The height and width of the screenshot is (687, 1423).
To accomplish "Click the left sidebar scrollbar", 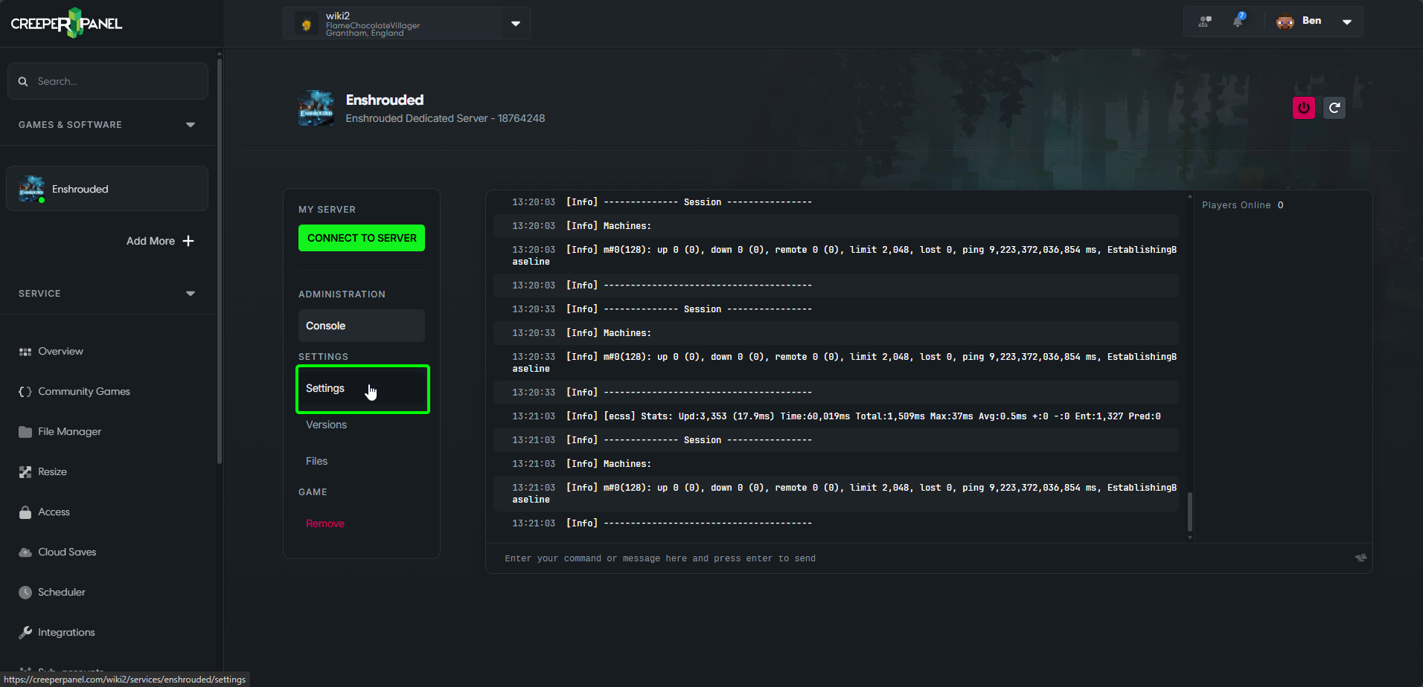I will 219,260.
